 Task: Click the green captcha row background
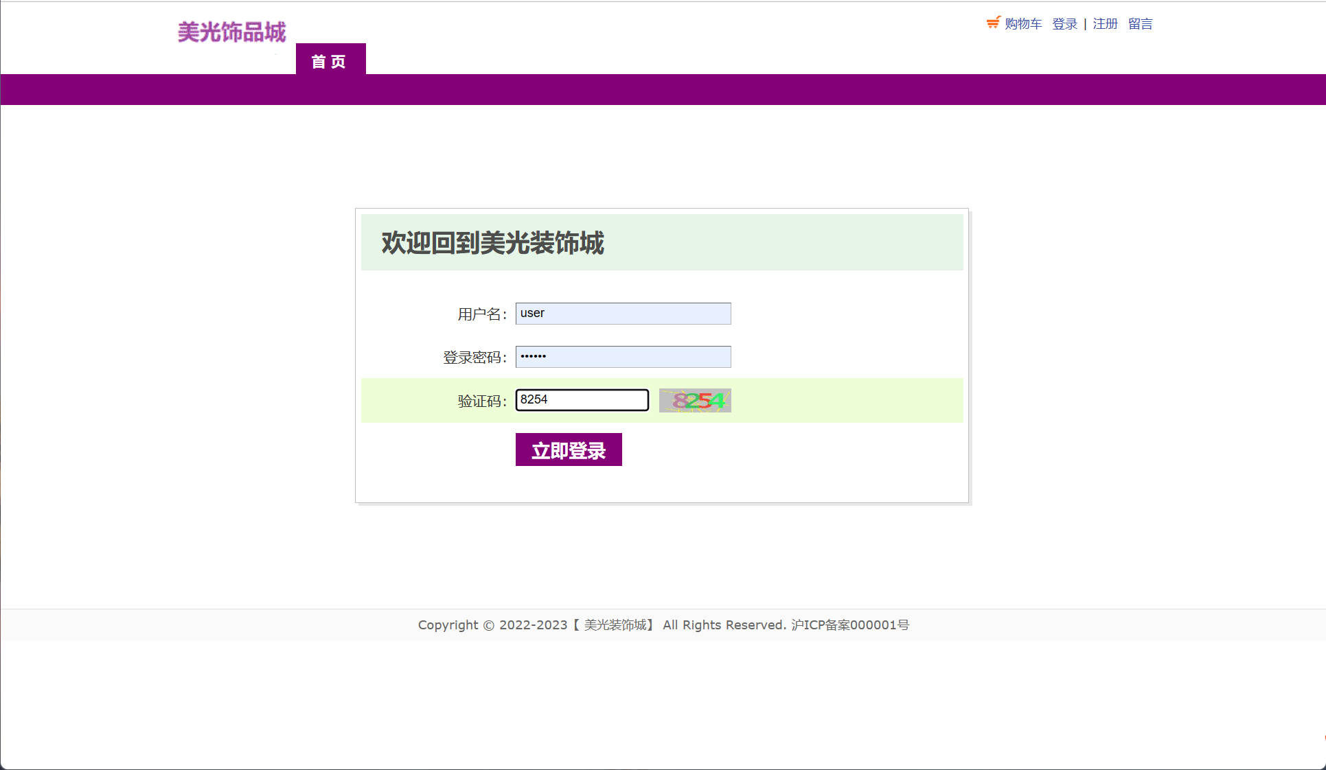tap(858, 401)
